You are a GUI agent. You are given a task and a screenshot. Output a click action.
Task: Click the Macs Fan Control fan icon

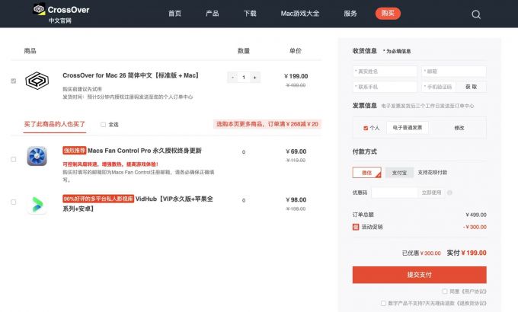(37, 156)
